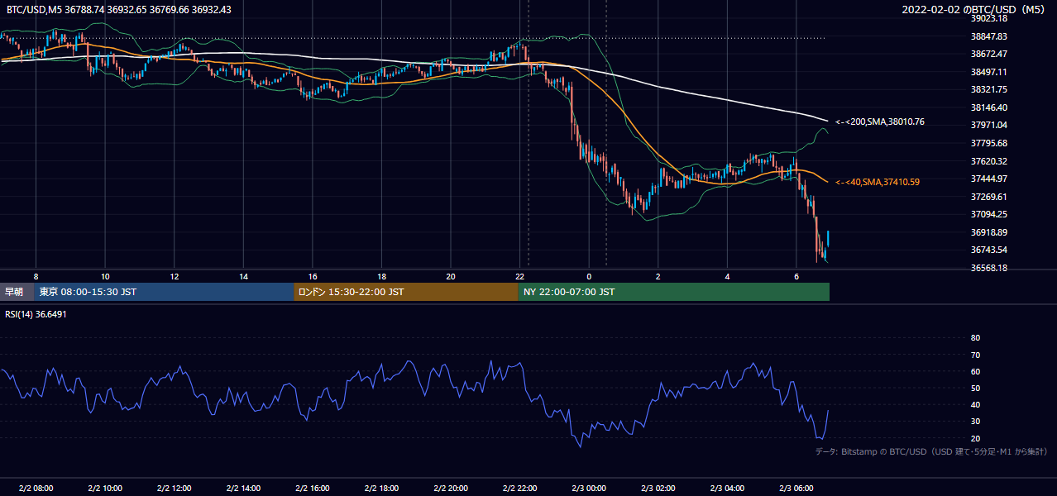Click the 2/2 14:00 time axis label

click(x=243, y=488)
